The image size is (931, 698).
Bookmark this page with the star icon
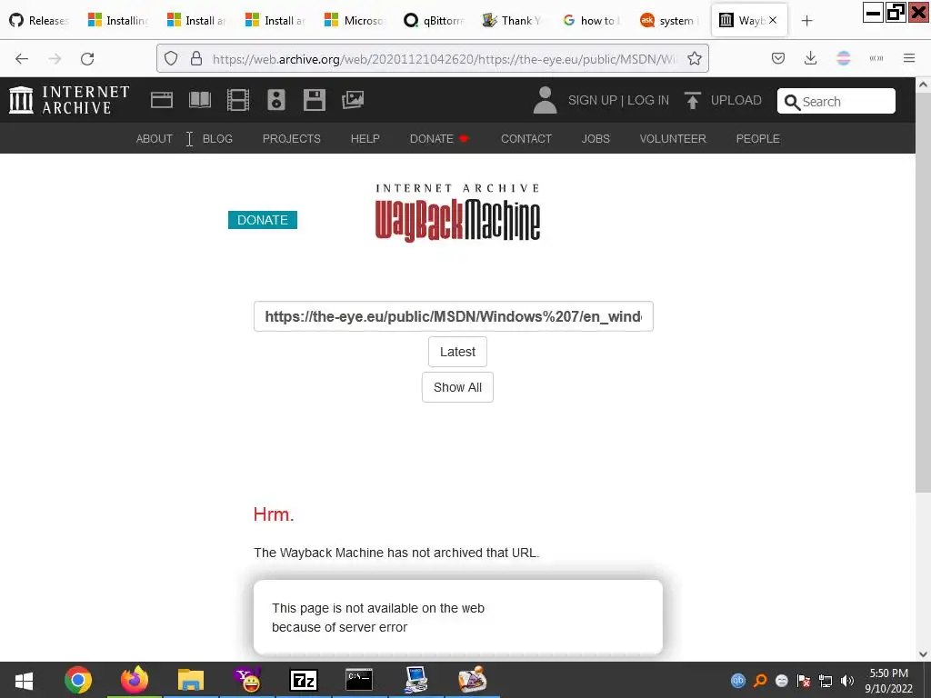695,58
